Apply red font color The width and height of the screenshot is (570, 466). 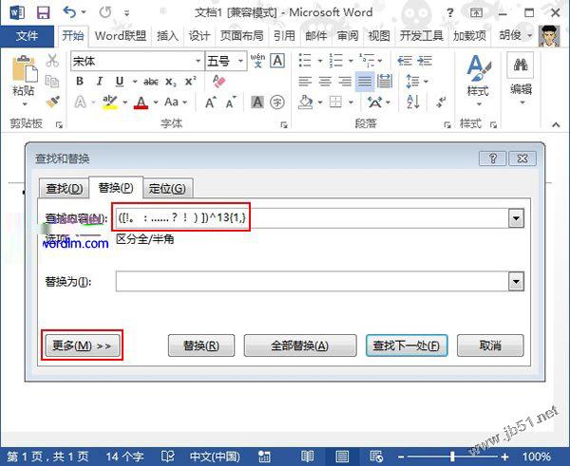click(x=141, y=103)
